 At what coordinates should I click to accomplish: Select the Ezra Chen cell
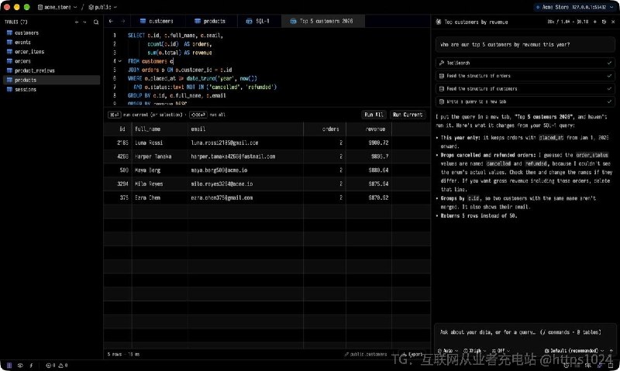(x=160, y=198)
